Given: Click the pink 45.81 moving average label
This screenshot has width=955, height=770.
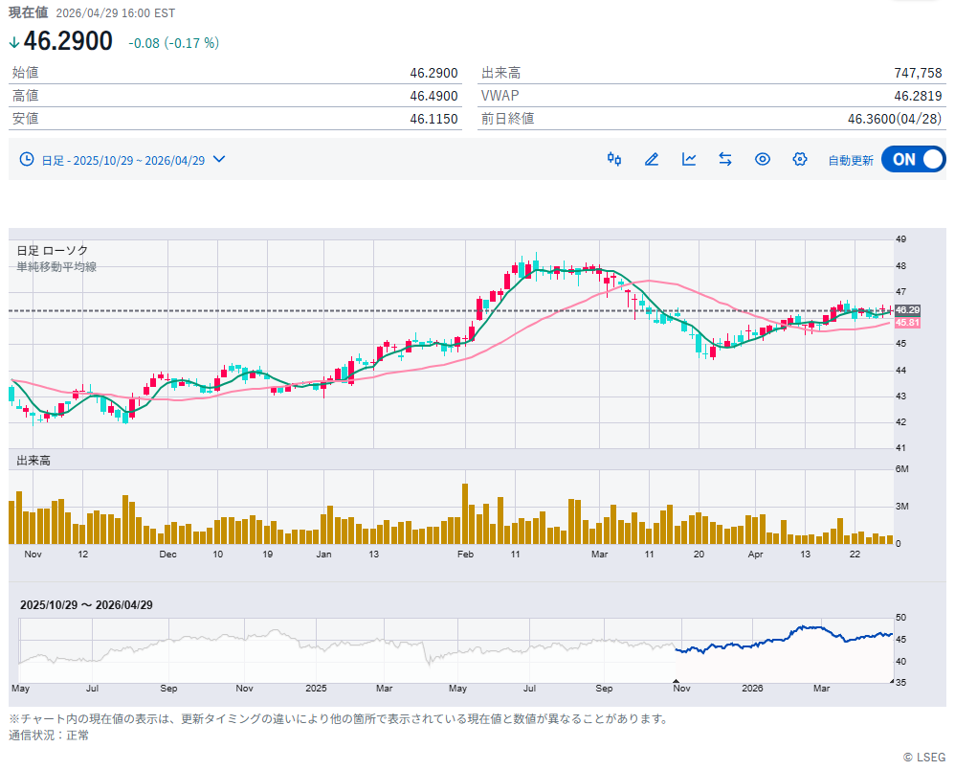Looking at the screenshot, I should 907,323.
